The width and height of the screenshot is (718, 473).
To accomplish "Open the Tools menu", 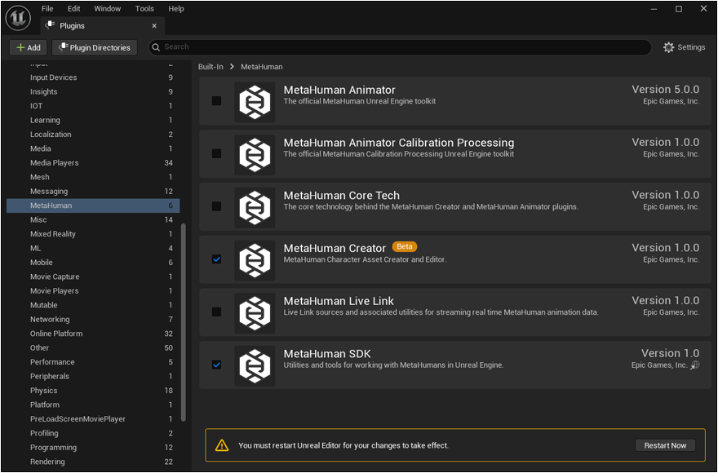I will click(144, 9).
